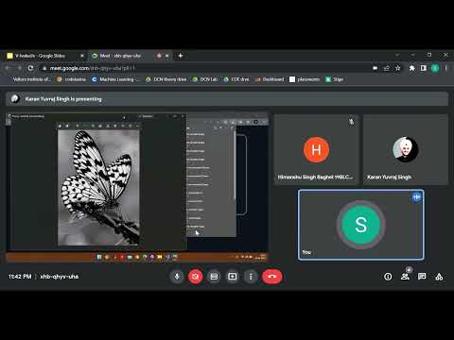
Task: Click the 11:42 PM time label
Action: pyautogui.click(x=20, y=277)
